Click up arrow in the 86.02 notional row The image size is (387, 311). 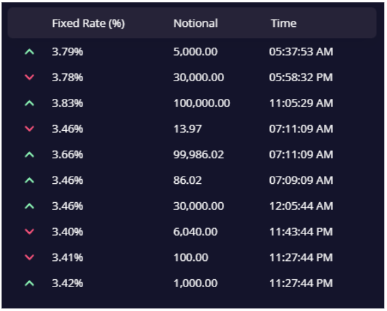[29, 180]
